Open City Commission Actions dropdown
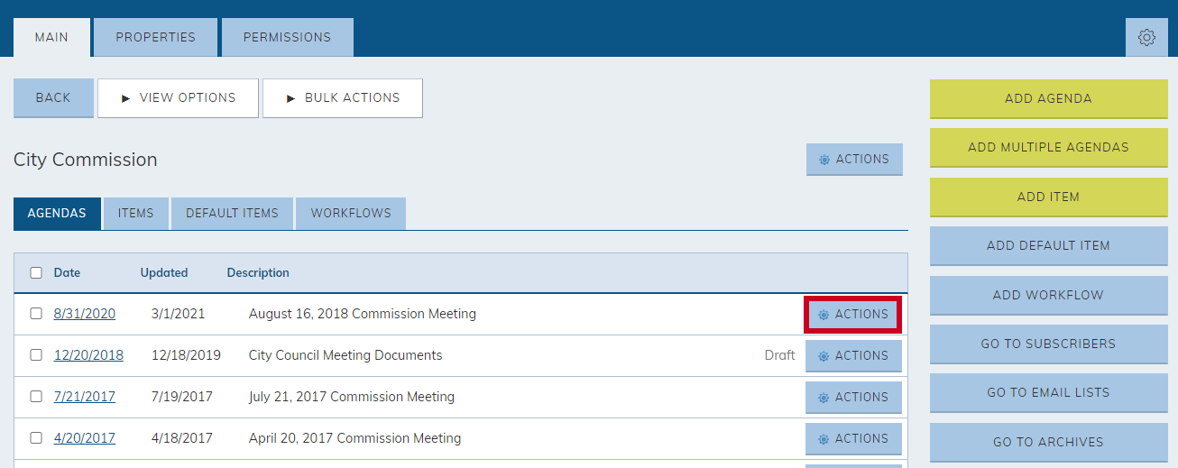 point(854,160)
